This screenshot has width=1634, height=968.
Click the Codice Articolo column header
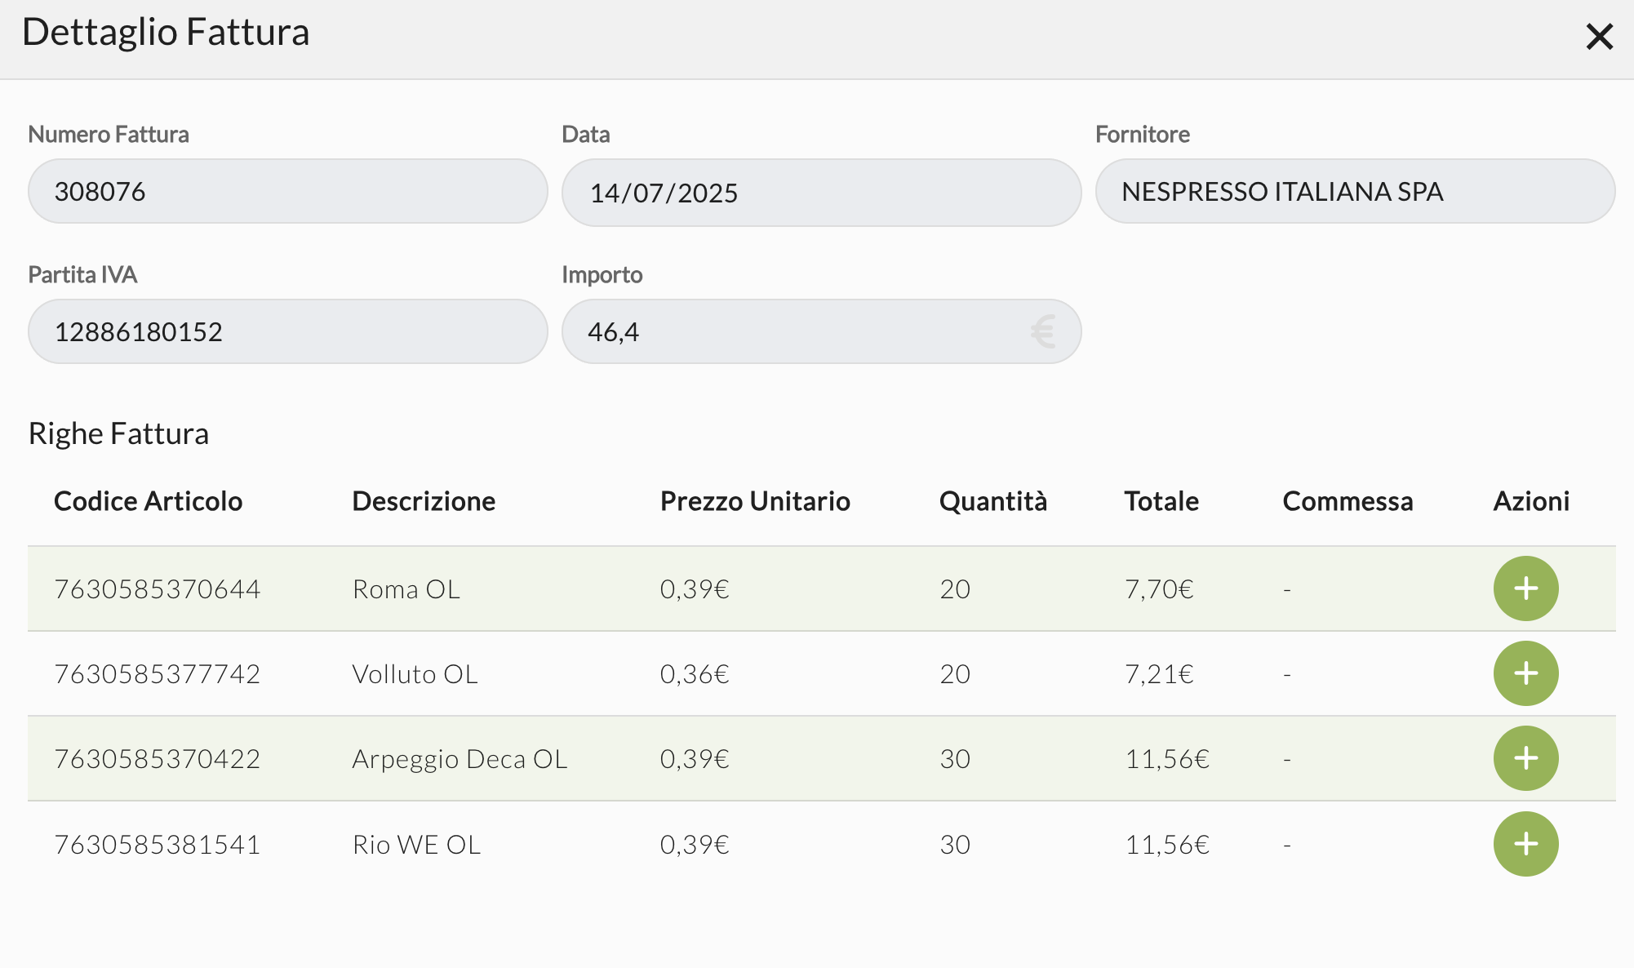pos(148,501)
